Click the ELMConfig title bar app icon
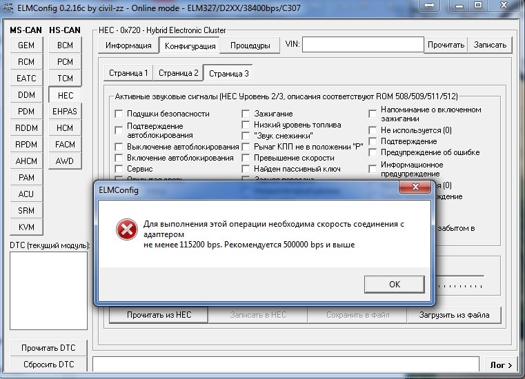525x379 pixels. 8,8
